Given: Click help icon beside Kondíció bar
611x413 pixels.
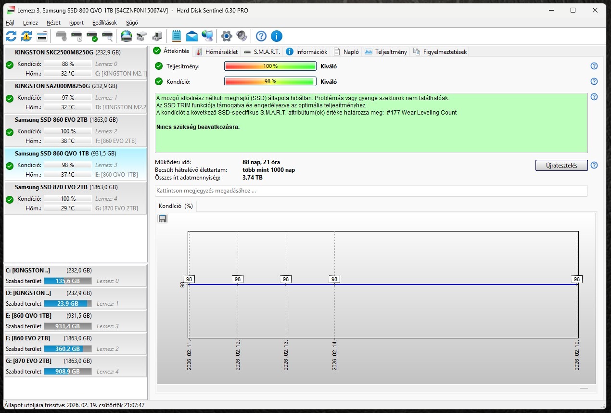Looking at the screenshot, I should [594, 81].
